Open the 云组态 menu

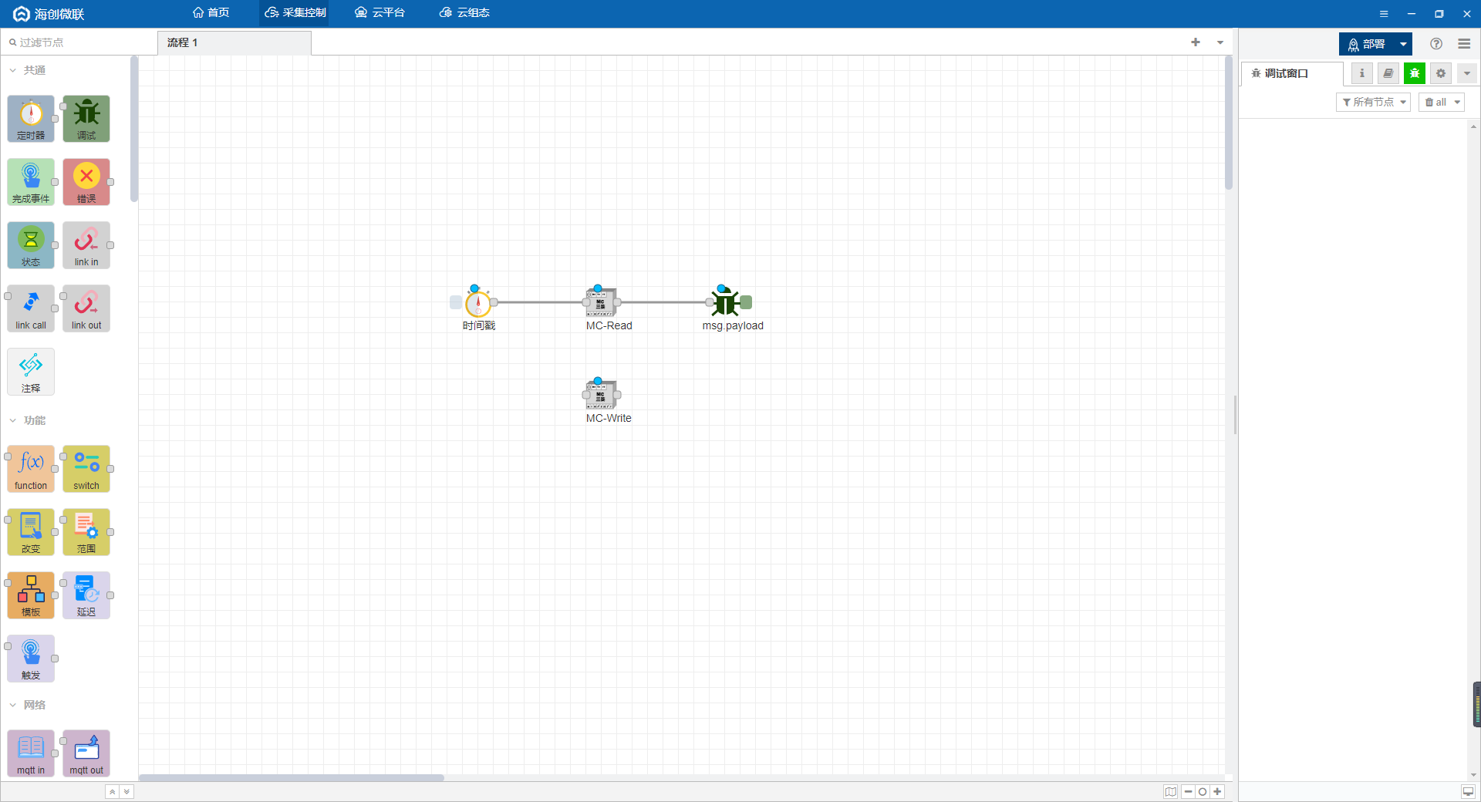pos(464,13)
